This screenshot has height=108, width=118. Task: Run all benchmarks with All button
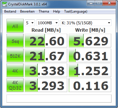pyautogui.click(x=15, y=26)
